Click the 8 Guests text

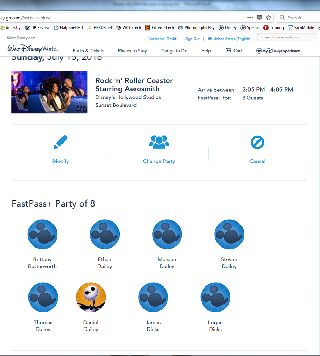[253, 98]
